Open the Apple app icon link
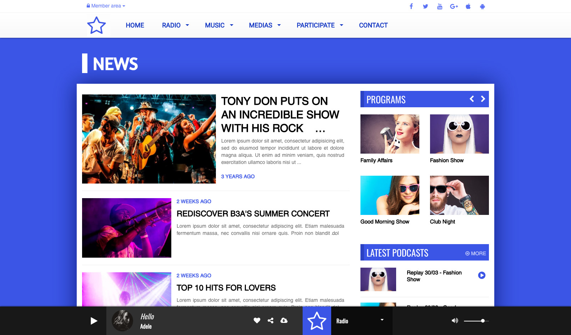 pyautogui.click(x=468, y=6)
